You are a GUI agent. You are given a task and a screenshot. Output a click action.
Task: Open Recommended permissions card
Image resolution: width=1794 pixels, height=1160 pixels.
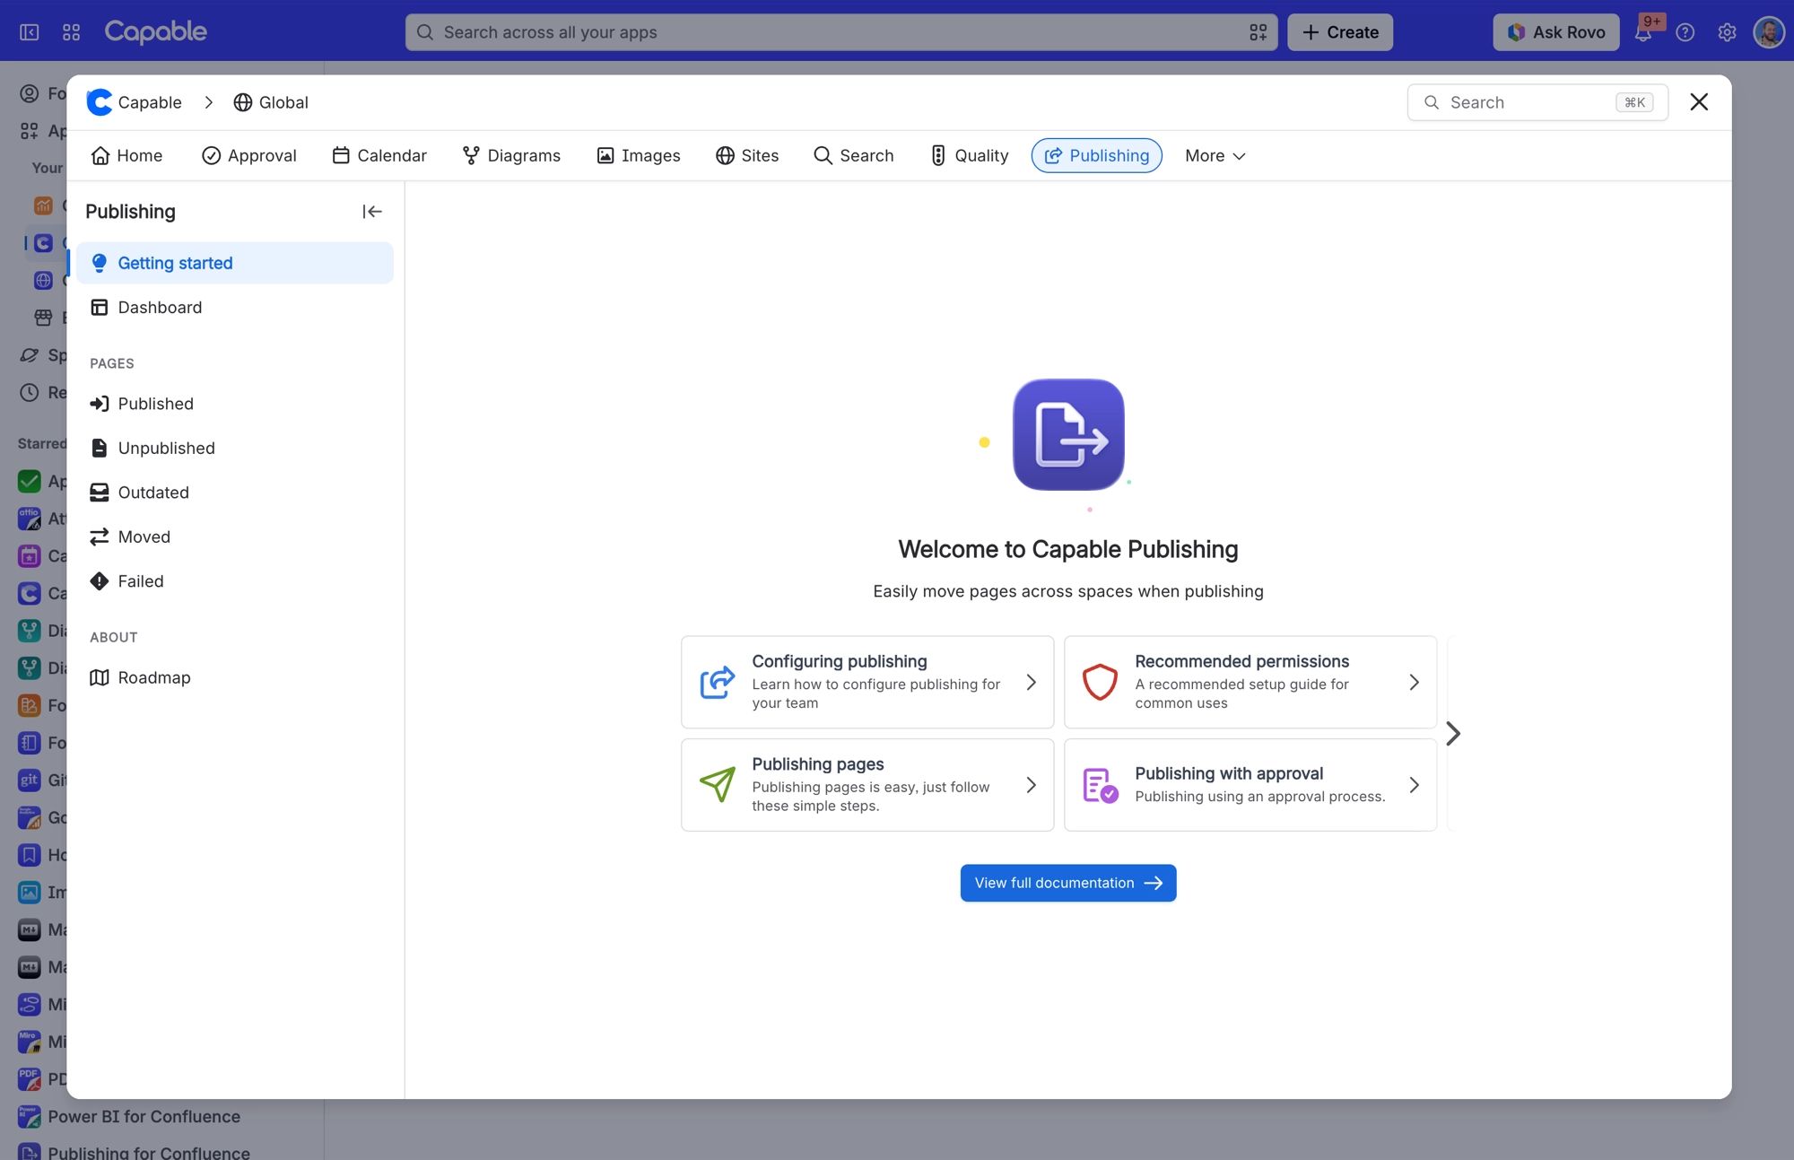coord(1250,682)
